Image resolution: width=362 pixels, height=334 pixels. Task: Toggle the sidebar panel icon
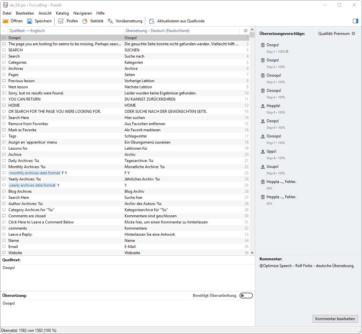[x=356, y=21]
